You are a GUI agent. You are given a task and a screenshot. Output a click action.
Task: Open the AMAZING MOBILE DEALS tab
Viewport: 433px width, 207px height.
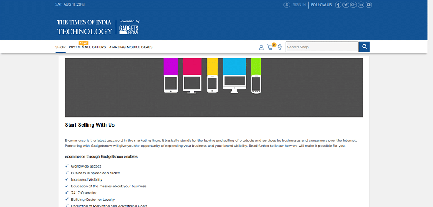130,47
